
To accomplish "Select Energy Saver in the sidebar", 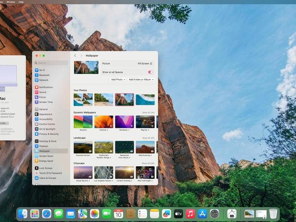I will click(x=44, y=161).
